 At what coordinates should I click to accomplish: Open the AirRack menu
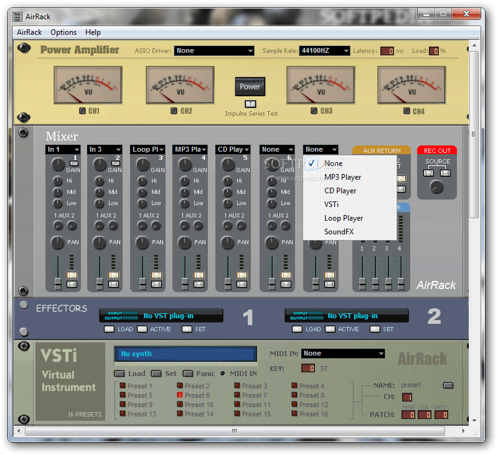coord(29,32)
